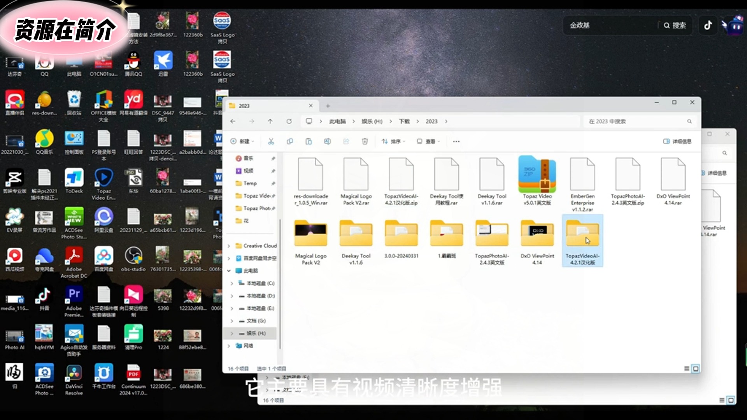
Task: Click the Paste clipboard icon in toolbar
Action: (309, 142)
